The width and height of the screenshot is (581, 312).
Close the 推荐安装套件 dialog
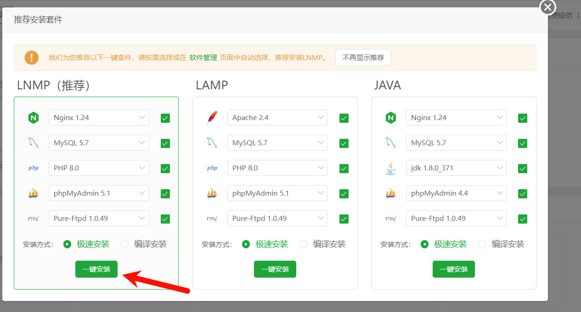[547, 7]
